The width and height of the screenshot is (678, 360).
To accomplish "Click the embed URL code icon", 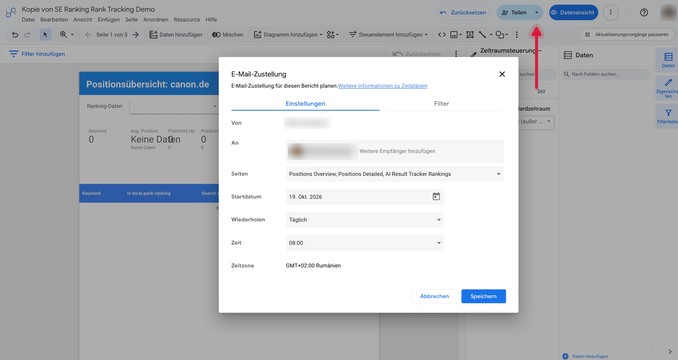I will click(x=442, y=35).
